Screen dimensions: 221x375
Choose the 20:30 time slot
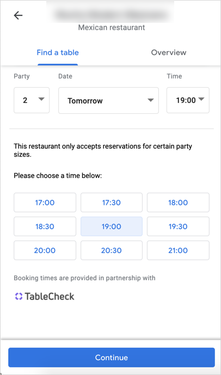tap(112, 250)
